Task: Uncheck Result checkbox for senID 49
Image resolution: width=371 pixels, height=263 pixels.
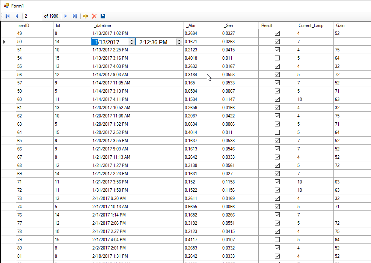Action: [x=277, y=33]
